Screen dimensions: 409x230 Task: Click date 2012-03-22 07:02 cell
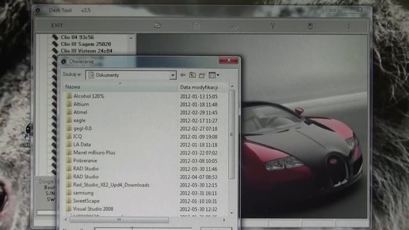tap(199, 153)
